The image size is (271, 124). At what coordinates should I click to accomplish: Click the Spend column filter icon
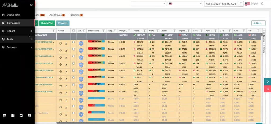click(x=144, y=31)
